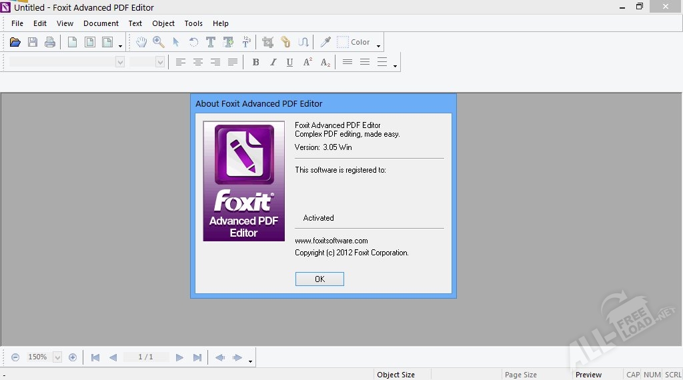Screen dimensions: 683x380
Task: Select the Hand pan tool
Action: (x=141, y=42)
